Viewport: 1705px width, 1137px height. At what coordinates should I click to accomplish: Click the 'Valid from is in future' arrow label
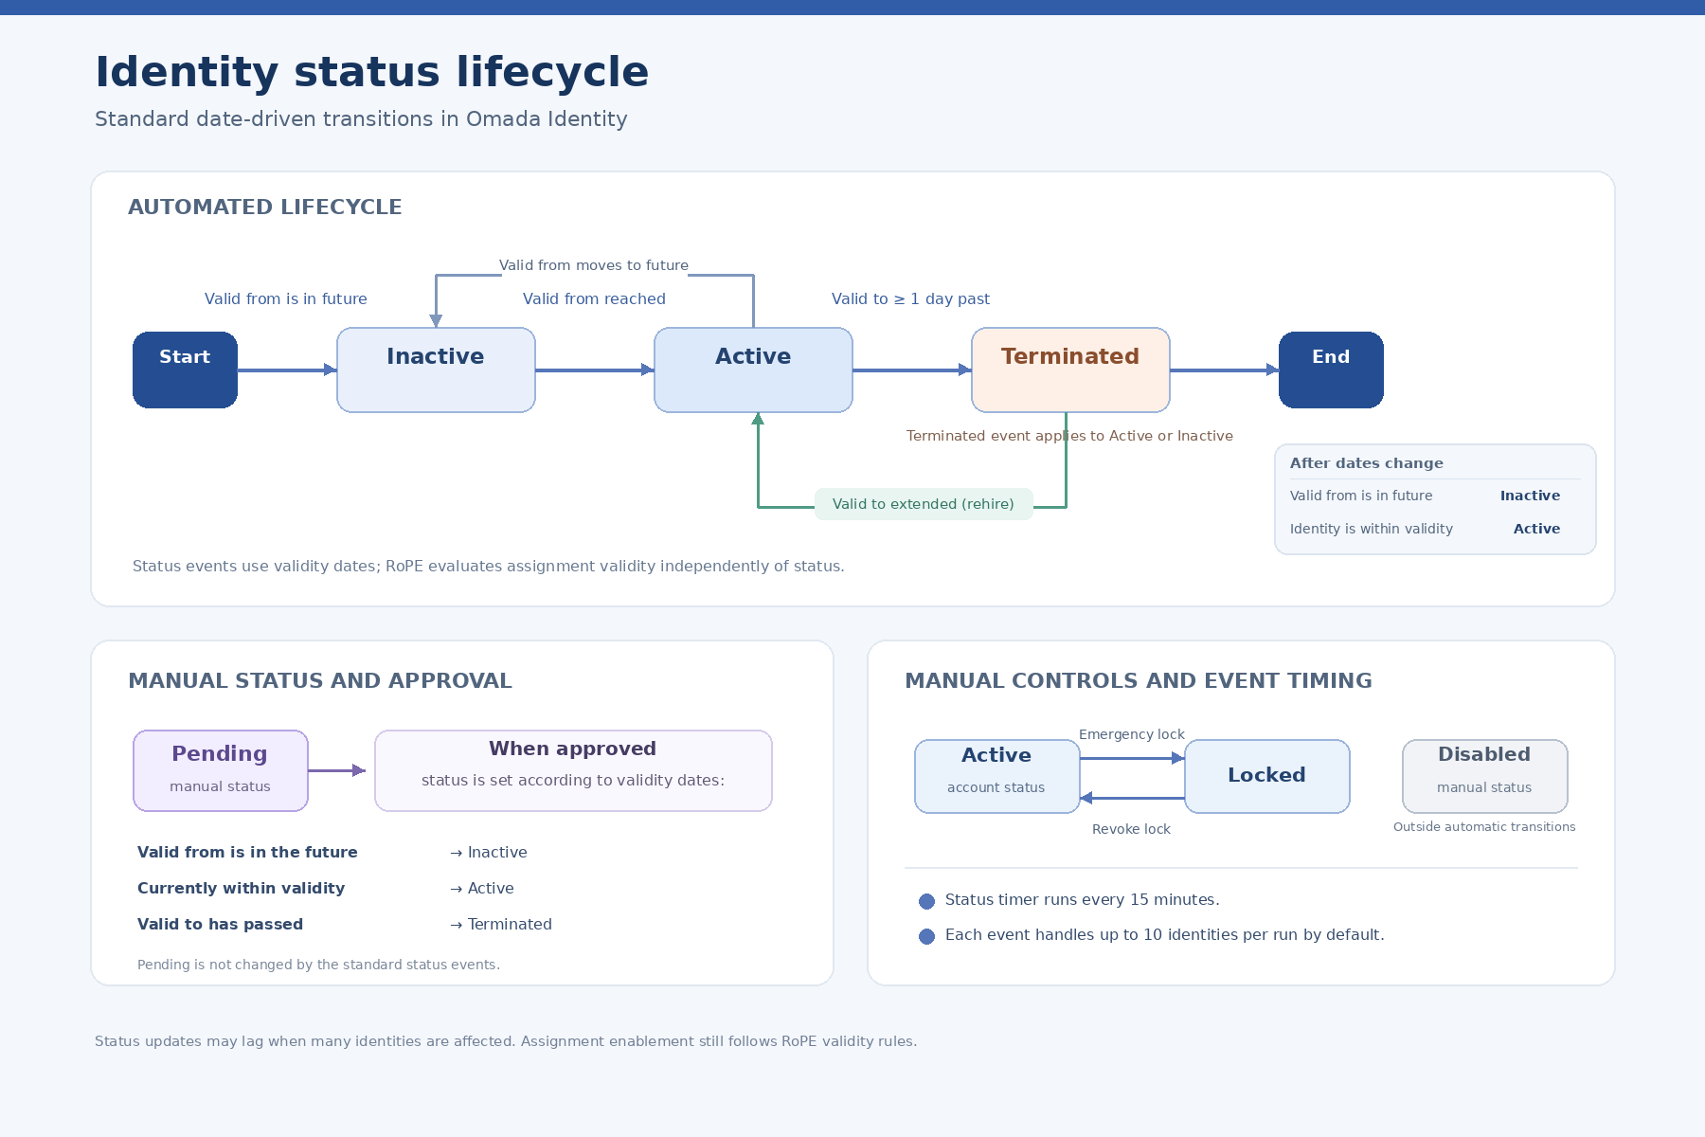click(286, 298)
